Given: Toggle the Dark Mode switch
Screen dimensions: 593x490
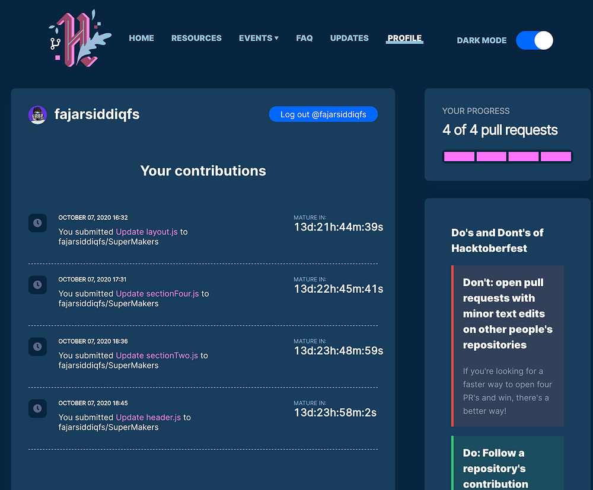Looking at the screenshot, I should [534, 40].
